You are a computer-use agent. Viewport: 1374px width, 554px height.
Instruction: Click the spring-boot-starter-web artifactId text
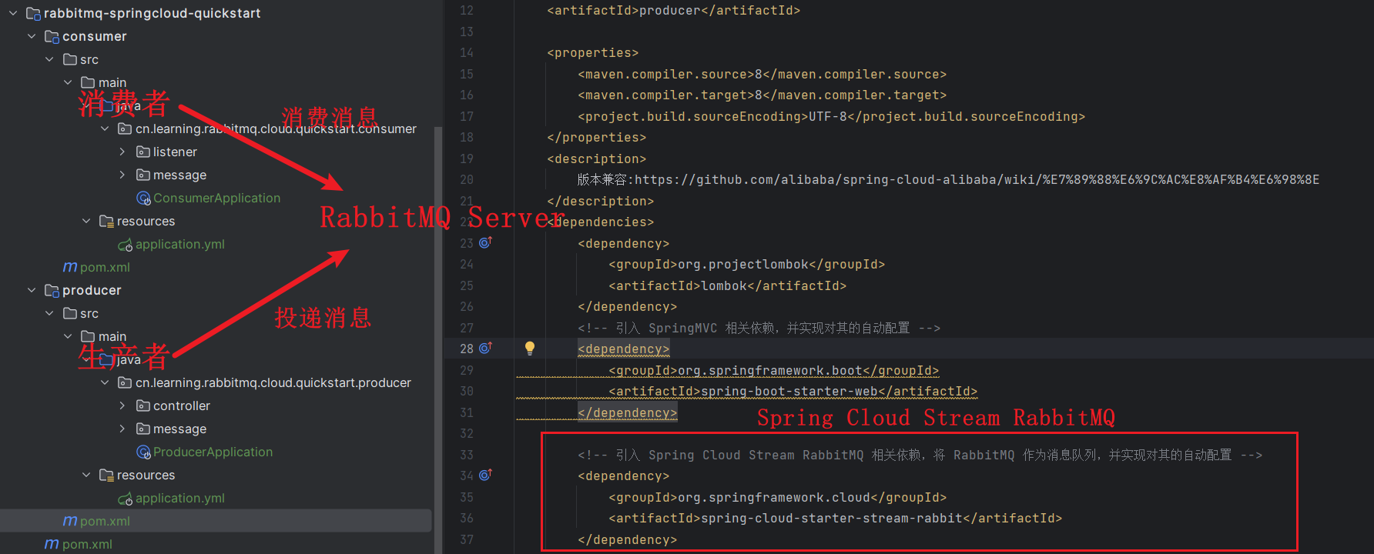pos(789,391)
